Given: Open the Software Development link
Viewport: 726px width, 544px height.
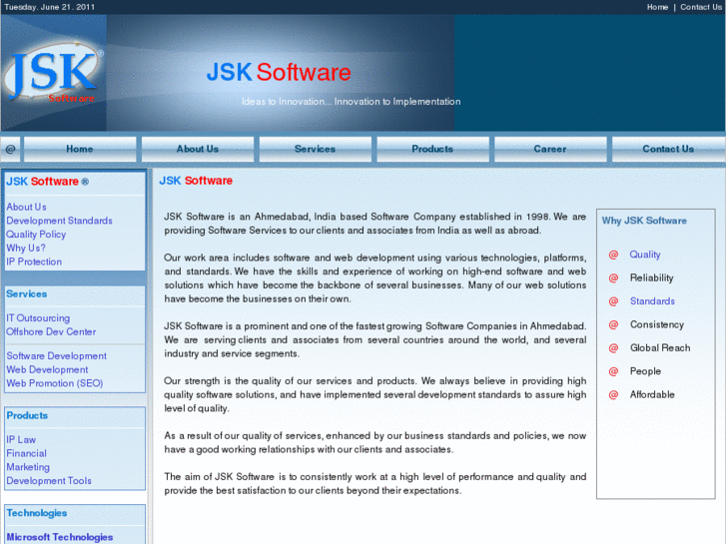Looking at the screenshot, I should (x=57, y=356).
